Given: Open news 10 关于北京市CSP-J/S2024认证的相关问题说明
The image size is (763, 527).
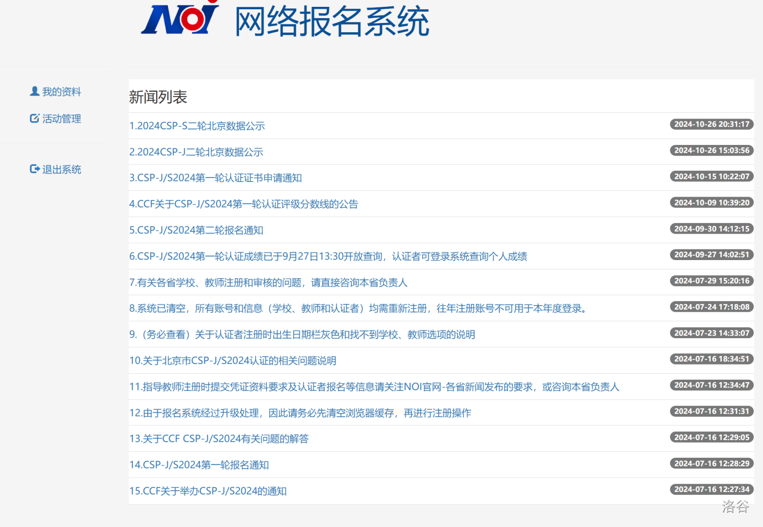Looking at the screenshot, I should pos(233,361).
